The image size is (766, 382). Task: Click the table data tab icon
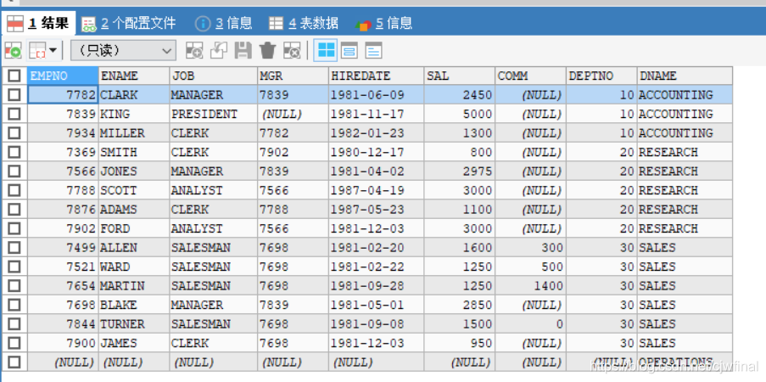pyautogui.click(x=276, y=23)
